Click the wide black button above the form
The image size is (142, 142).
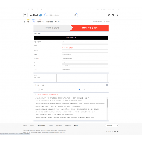coord(71,38)
